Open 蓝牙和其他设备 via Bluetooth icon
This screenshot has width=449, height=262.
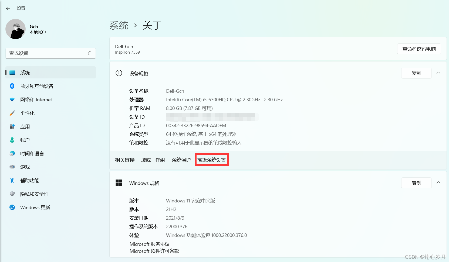pyautogui.click(x=12, y=86)
